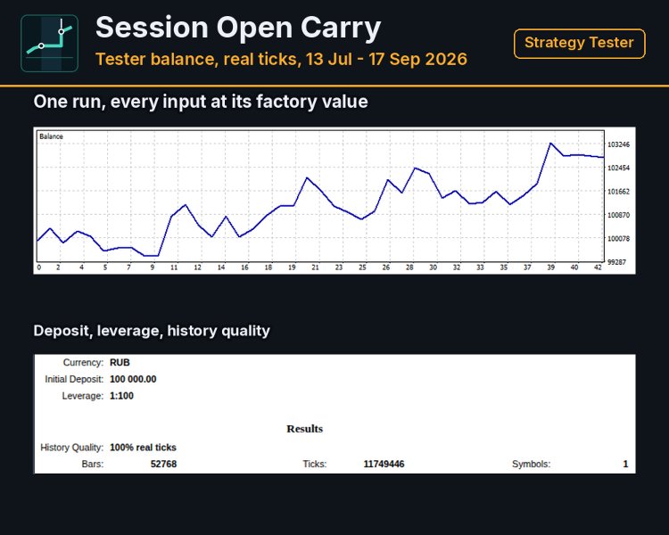Select the 52768 bars value
This screenshot has width=669, height=535.
click(163, 465)
